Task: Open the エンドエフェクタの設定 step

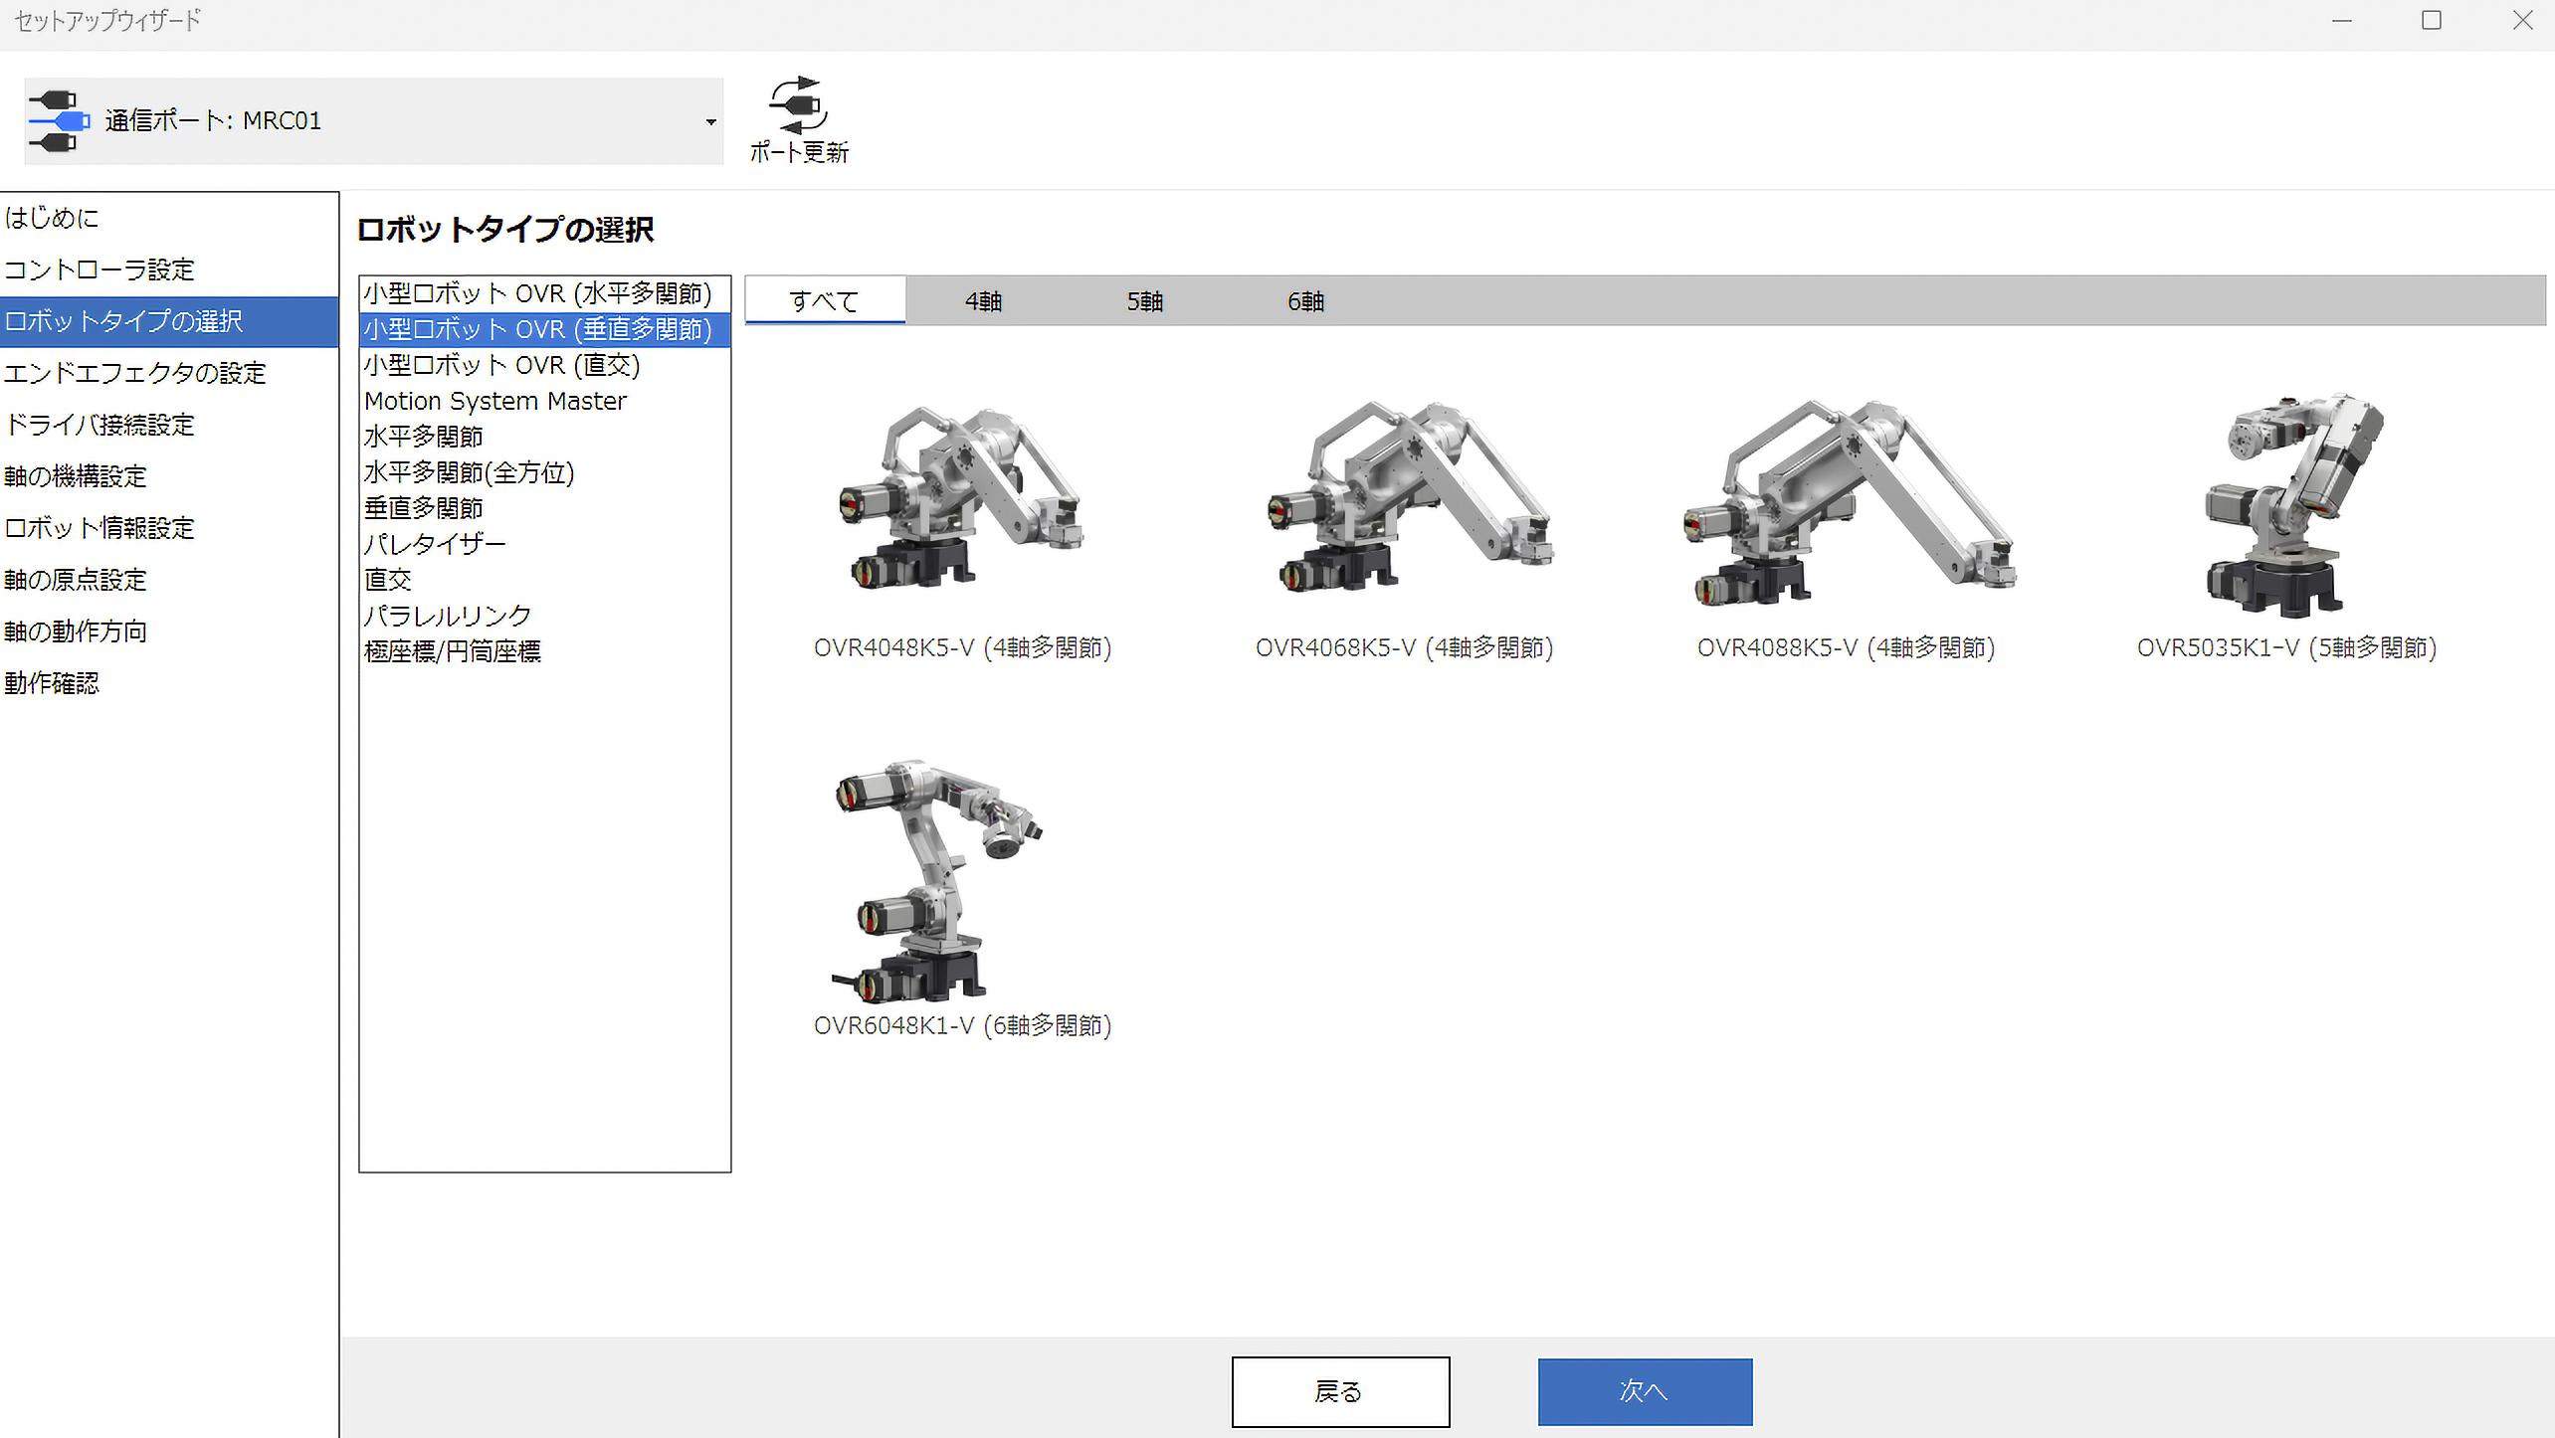Action: click(169, 373)
